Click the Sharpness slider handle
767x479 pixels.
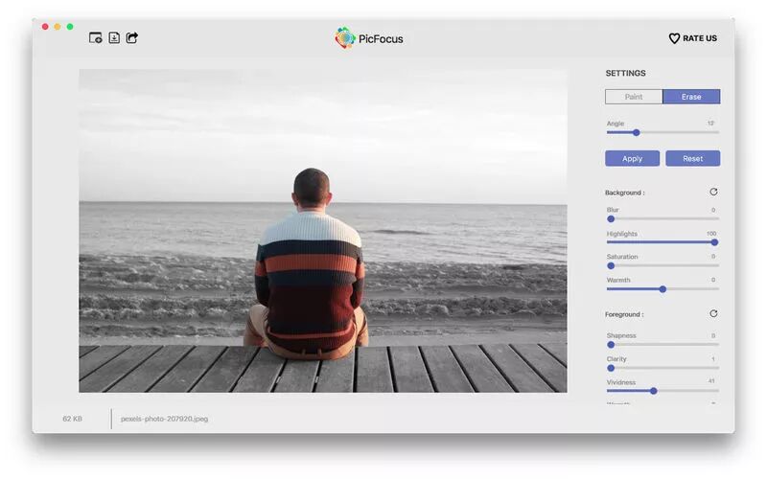tap(611, 345)
